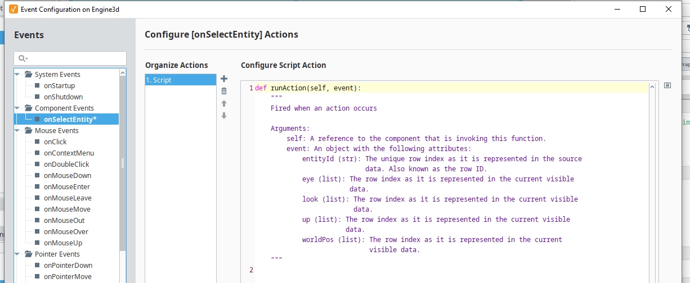Click the search magnifier icon in Events
Image resolution: width=690 pixels, height=283 pixels.
pyautogui.click(x=22, y=58)
